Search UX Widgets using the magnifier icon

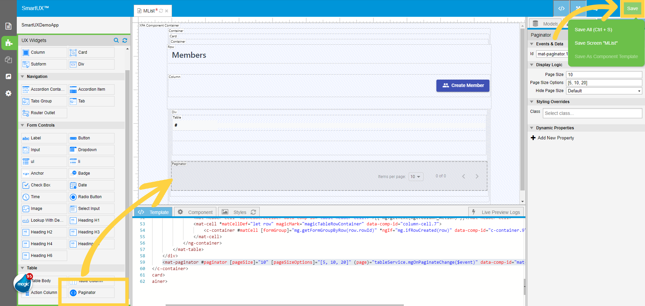(x=116, y=40)
